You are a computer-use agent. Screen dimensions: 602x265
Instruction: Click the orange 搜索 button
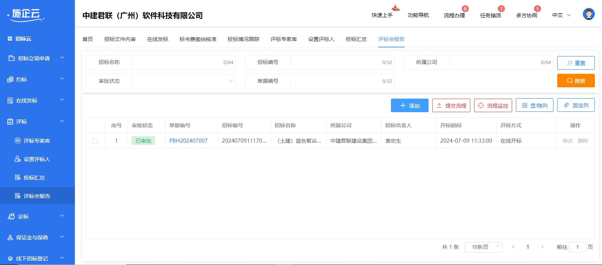pyautogui.click(x=576, y=81)
